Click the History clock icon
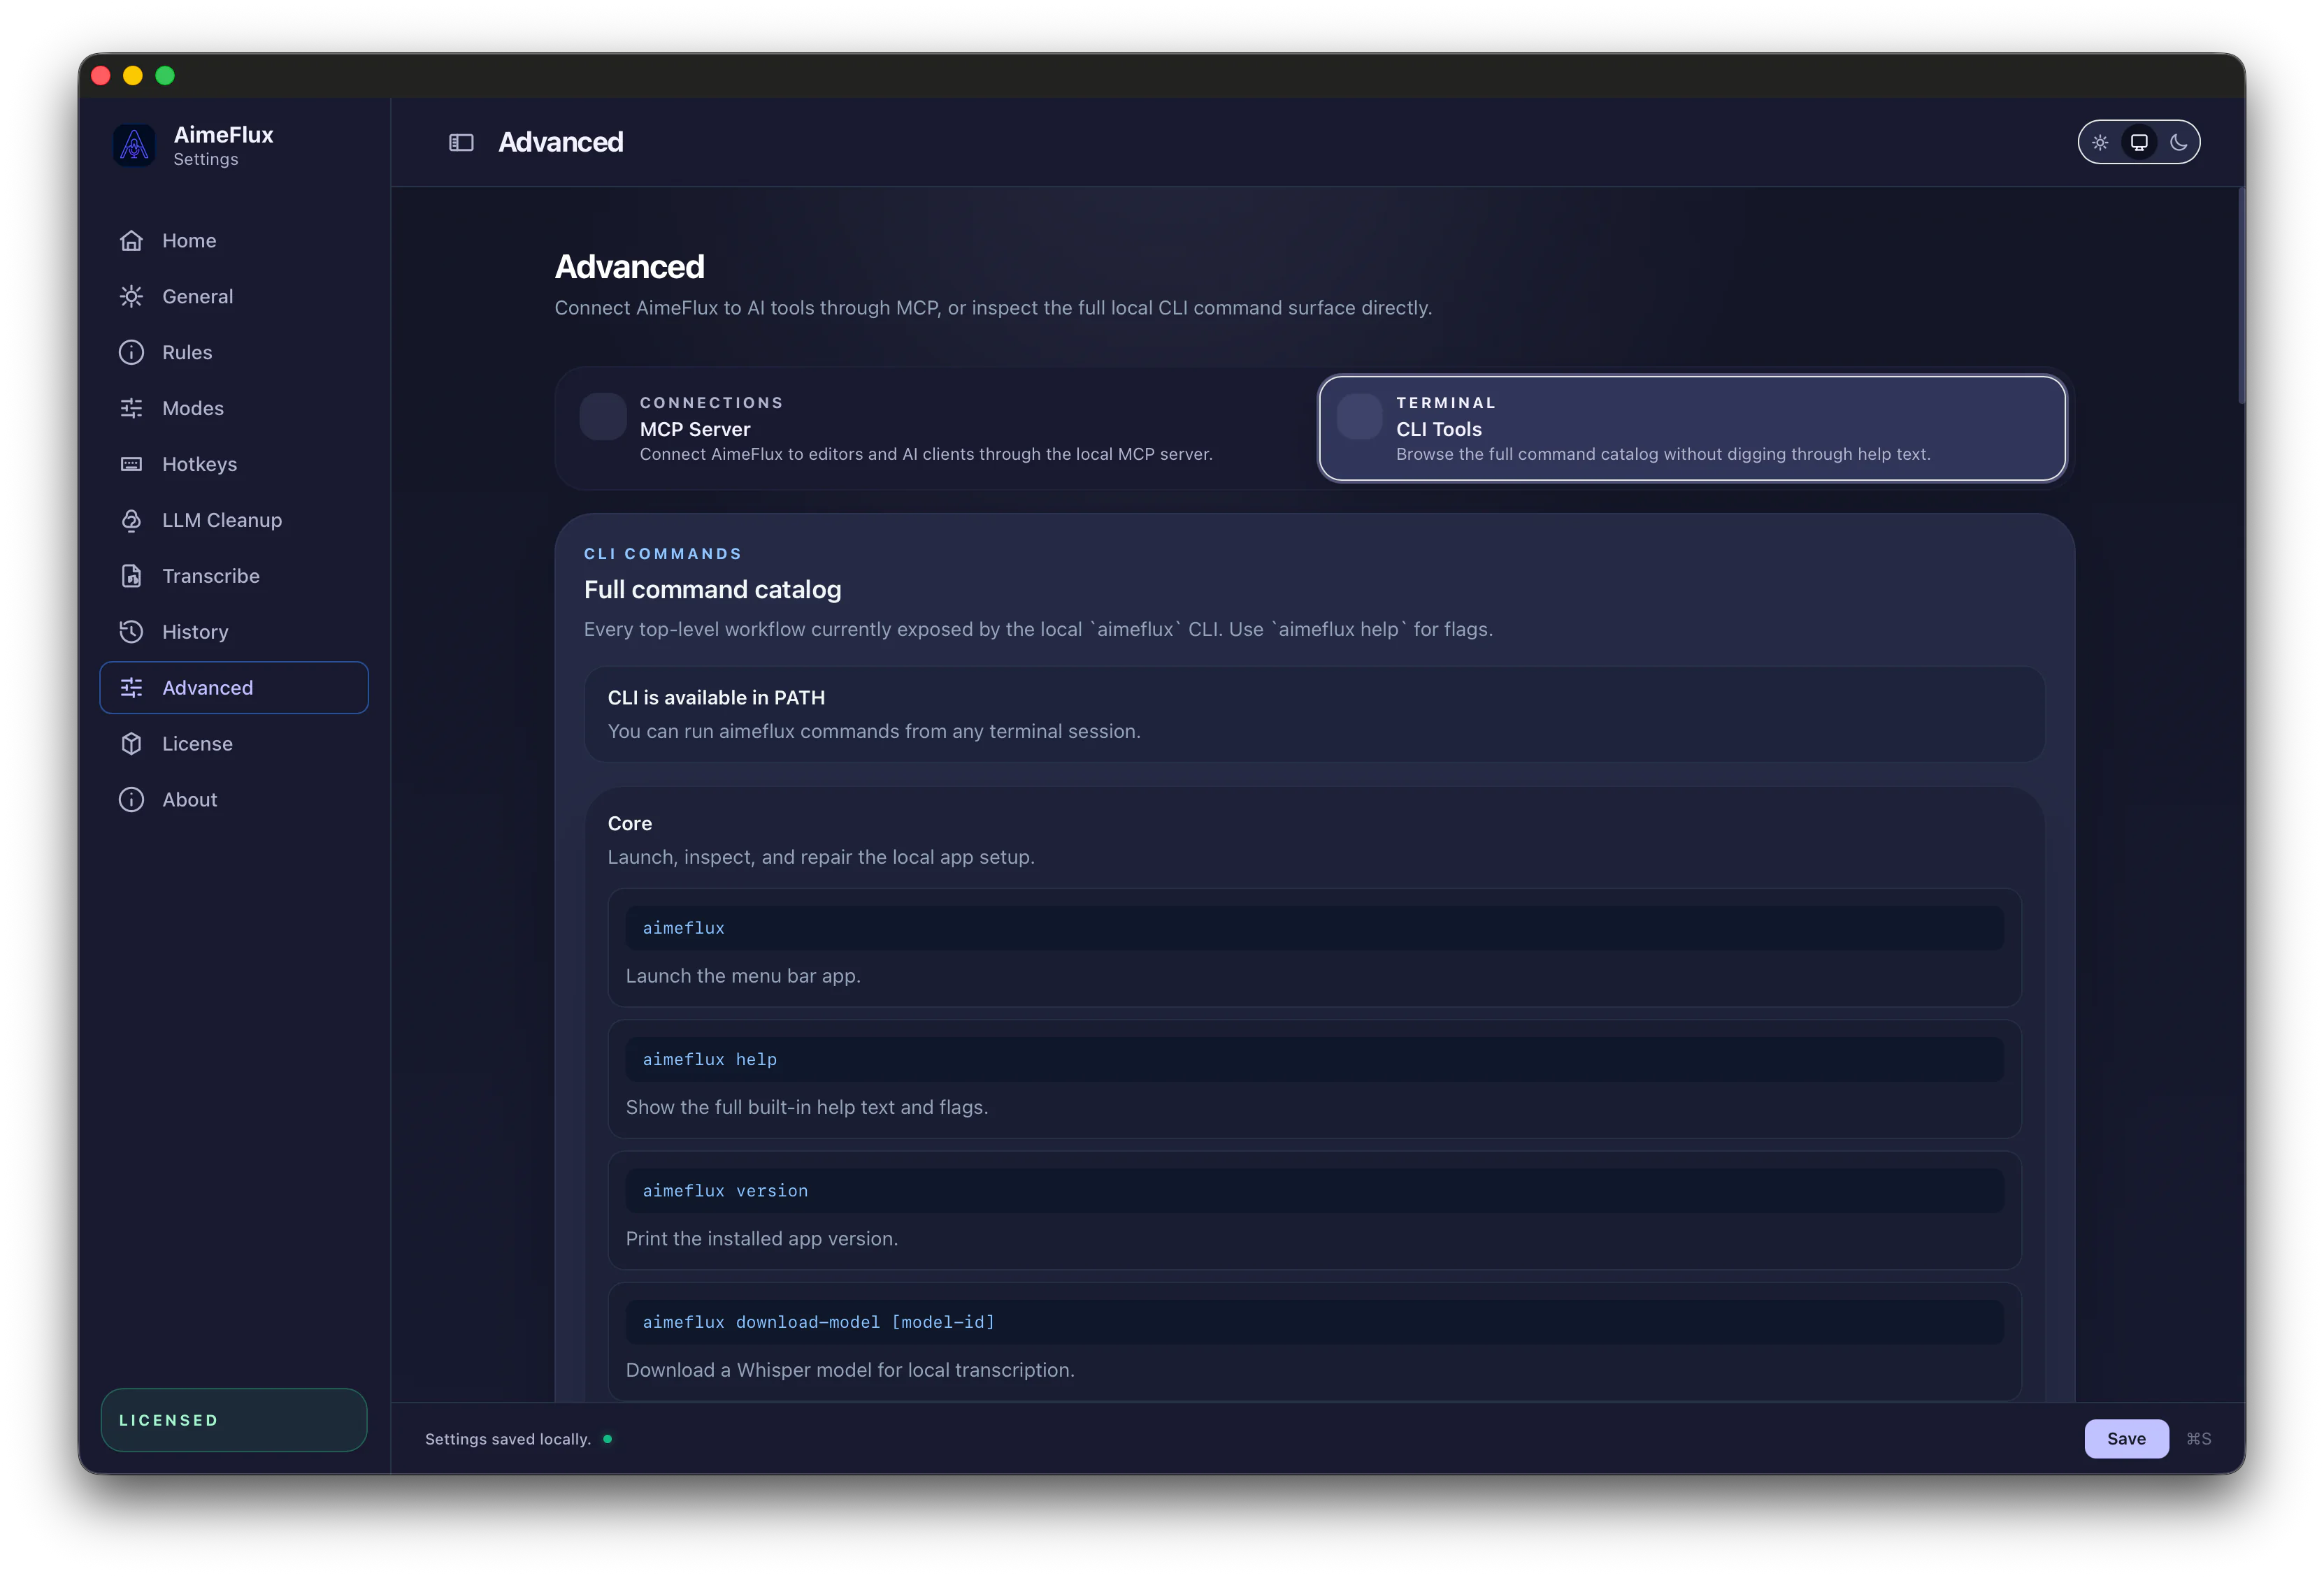2324x1578 pixels. [x=131, y=632]
